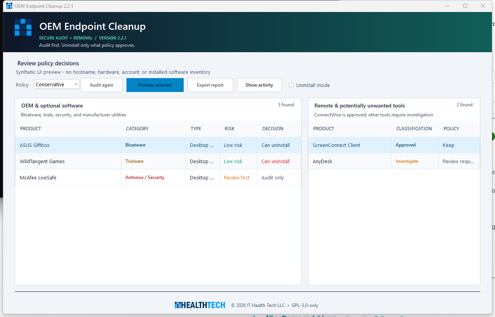Click WildTangent's Can uninstall decision cell
495x317 pixels.
[x=279, y=161]
